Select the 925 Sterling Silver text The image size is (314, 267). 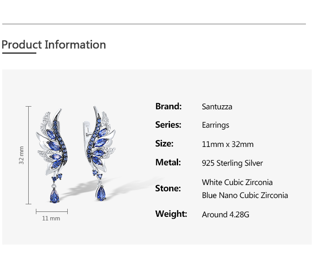click(232, 163)
